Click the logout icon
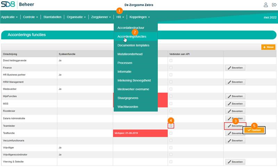278x167 pixels. click(274, 5)
